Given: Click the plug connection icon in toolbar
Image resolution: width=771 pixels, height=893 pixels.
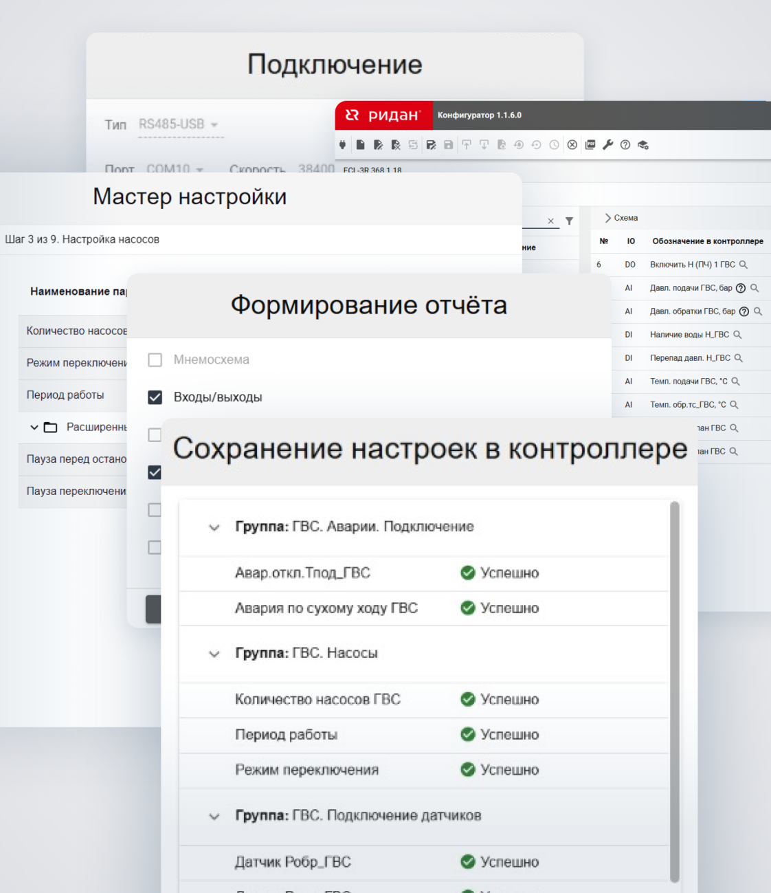Looking at the screenshot, I should tap(343, 145).
